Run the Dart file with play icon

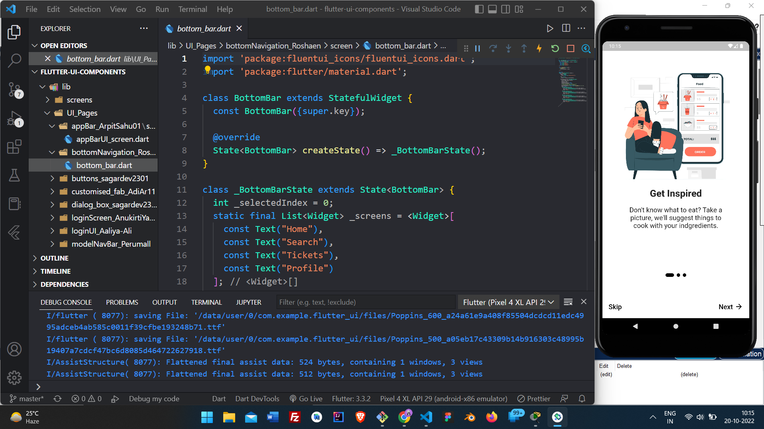[x=550, y=28]
